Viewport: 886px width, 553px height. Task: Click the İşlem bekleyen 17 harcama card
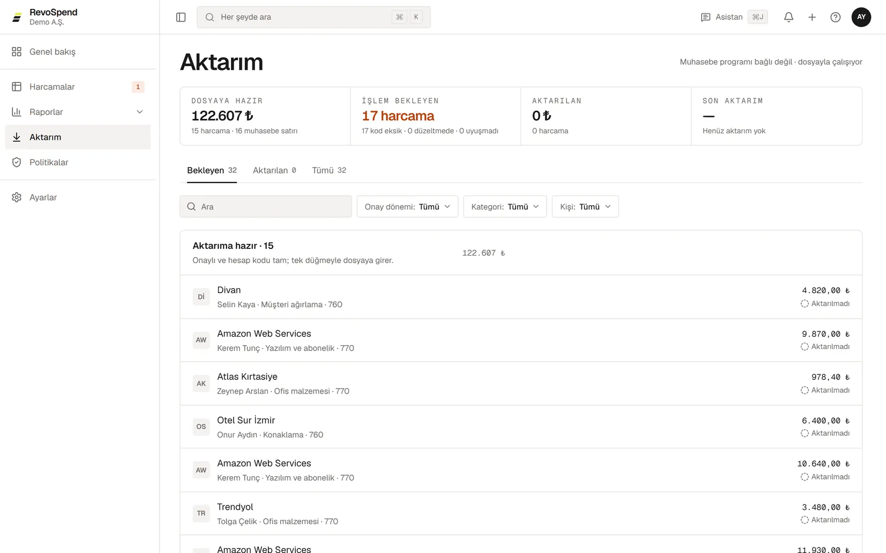click(435, 116)
